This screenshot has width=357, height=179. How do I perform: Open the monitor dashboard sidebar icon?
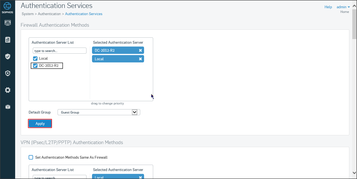pyautogui.click(x=8, y=23)
